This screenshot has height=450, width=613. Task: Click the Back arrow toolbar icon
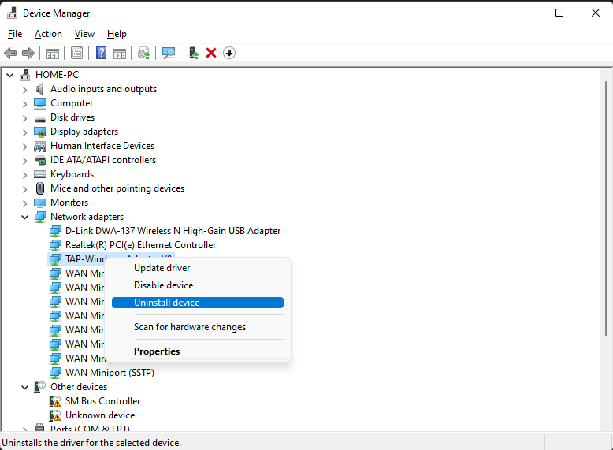coord(10,53)
